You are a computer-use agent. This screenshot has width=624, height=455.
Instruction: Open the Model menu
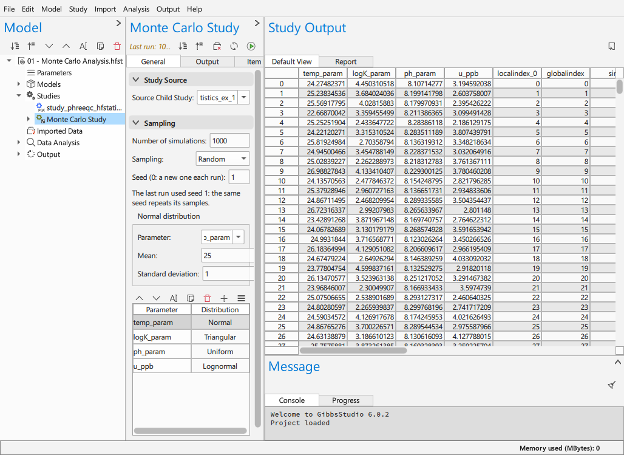(52, 9)
